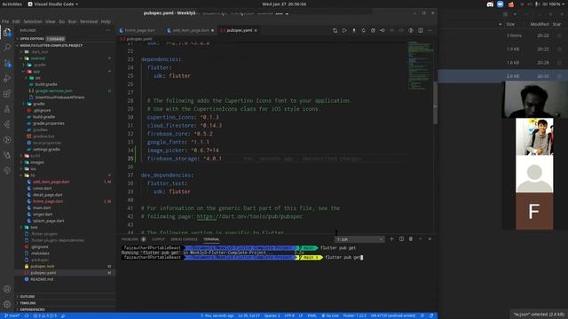Open the Selection menu
This screenshot has width=568, height=319.
33,21
